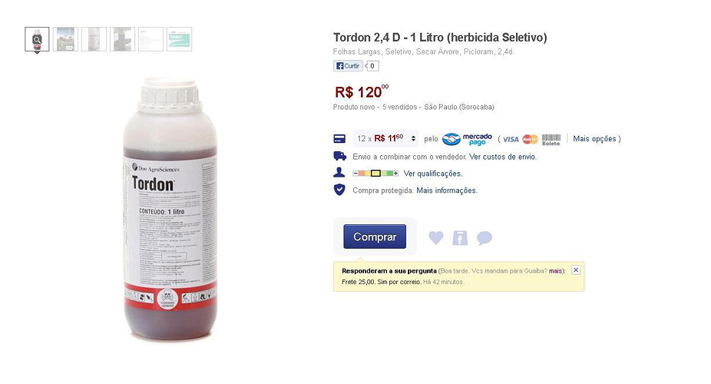Screen dimensions: 711x384
Task: Add the product to favorites with the heart icon
Action: (x=436, y=237)
